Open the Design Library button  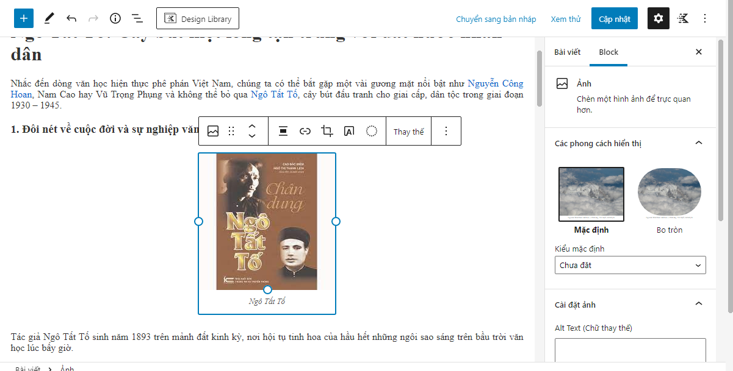coord(198,18)
